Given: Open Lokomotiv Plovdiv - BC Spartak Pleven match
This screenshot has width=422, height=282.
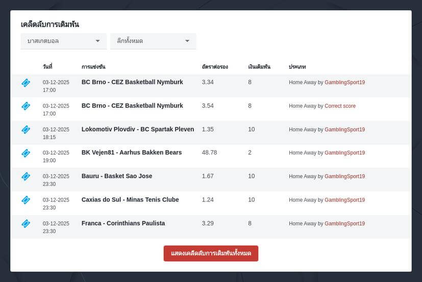Looking at the screenshot, I should coord(137,129).
